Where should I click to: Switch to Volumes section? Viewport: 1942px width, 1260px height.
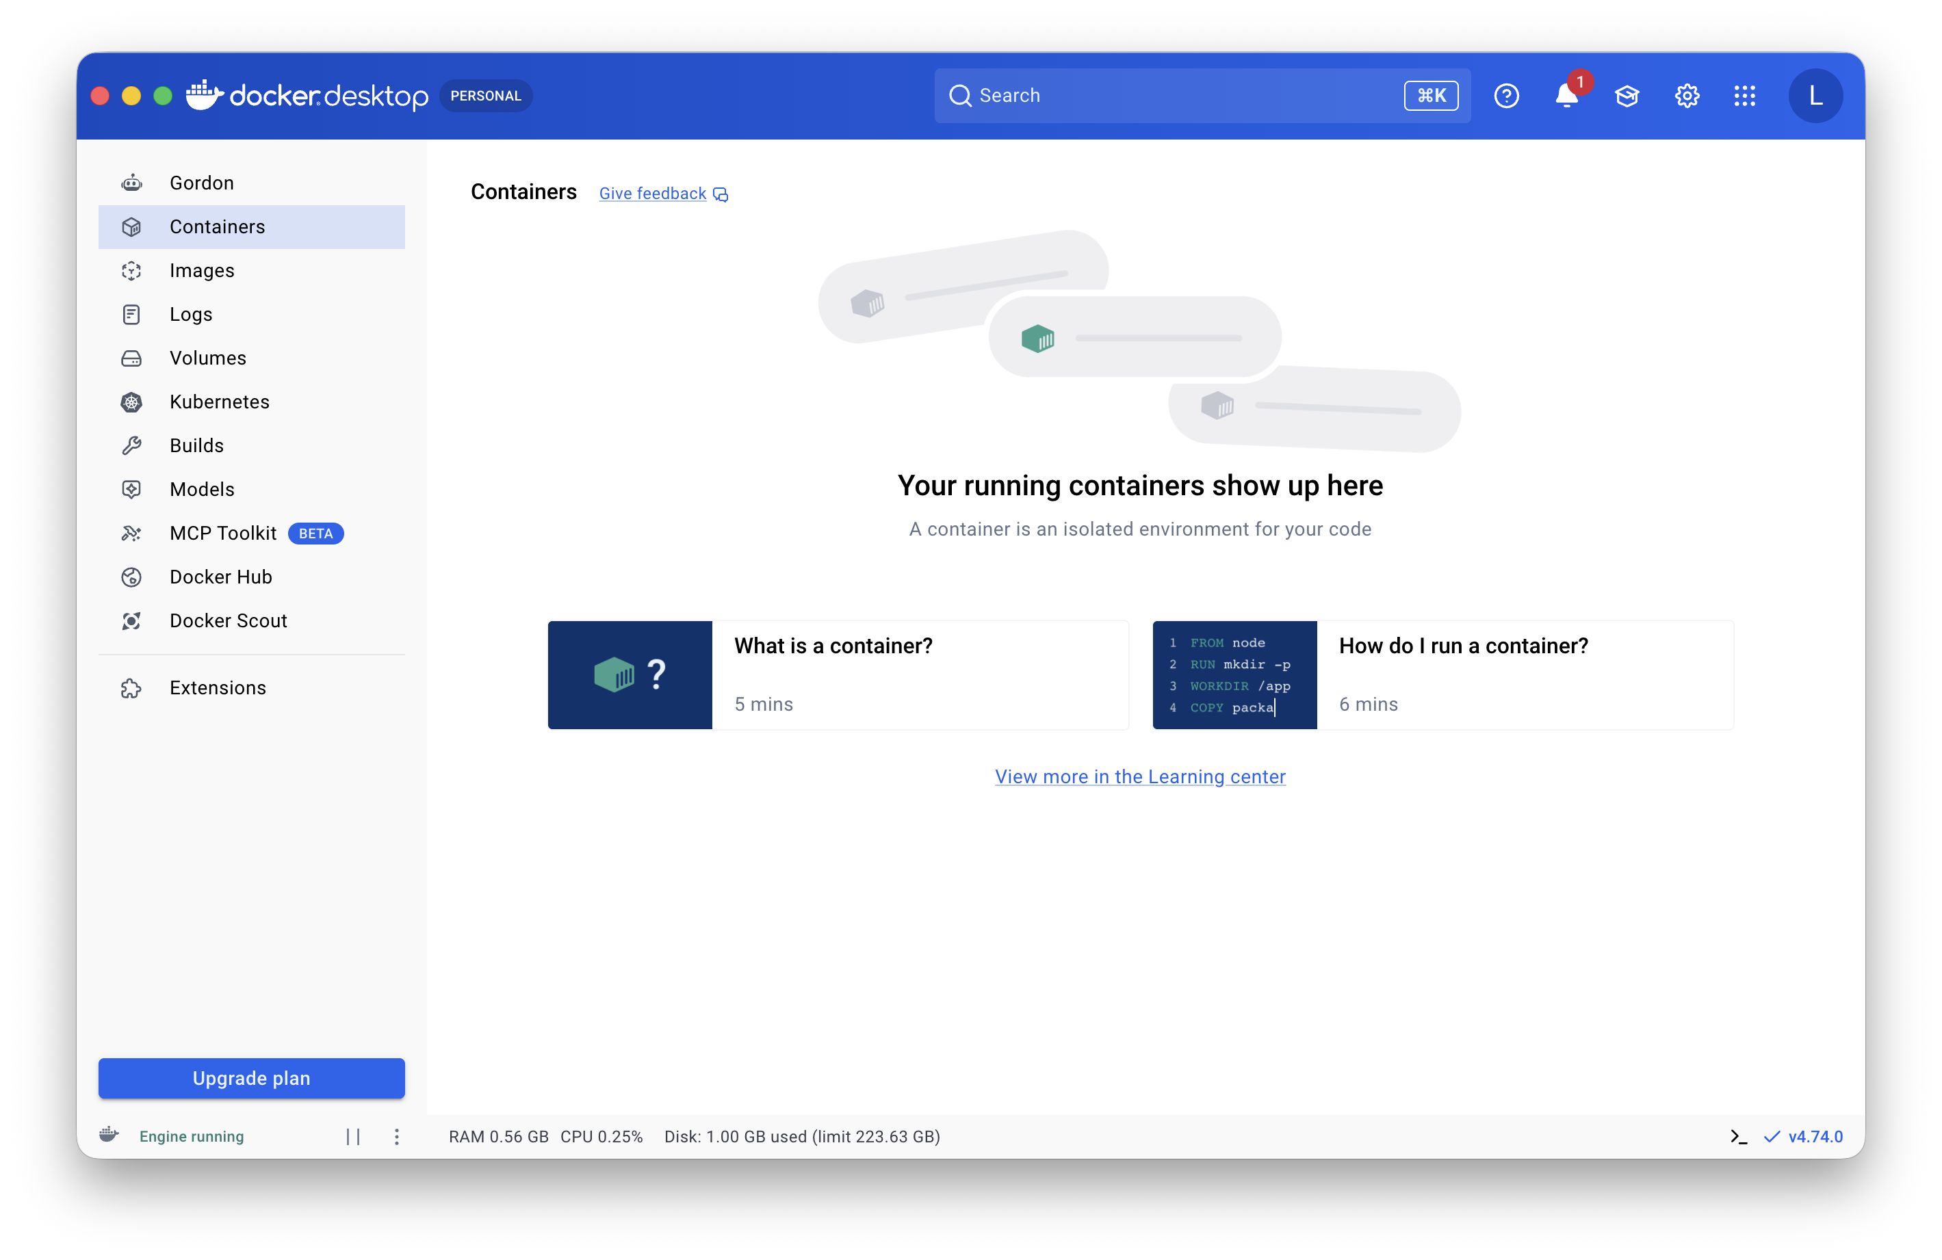pyautogui.click(x=251, y=358)
